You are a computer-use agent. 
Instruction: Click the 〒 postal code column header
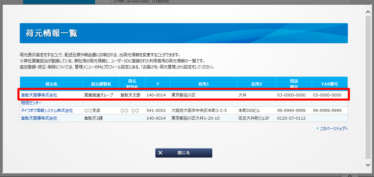click(x=157, y=84)
